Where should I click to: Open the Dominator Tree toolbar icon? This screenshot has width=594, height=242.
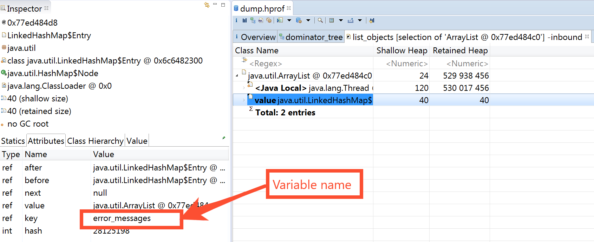click(x=253, y=20)
